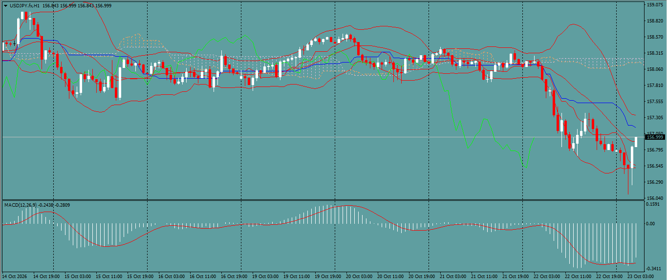
Task: Click the 19 Oct 03:00 time label
Action: tap(265, 276)
